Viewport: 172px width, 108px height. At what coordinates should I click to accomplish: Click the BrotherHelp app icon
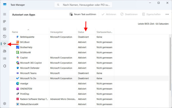(x=17, y=47)
